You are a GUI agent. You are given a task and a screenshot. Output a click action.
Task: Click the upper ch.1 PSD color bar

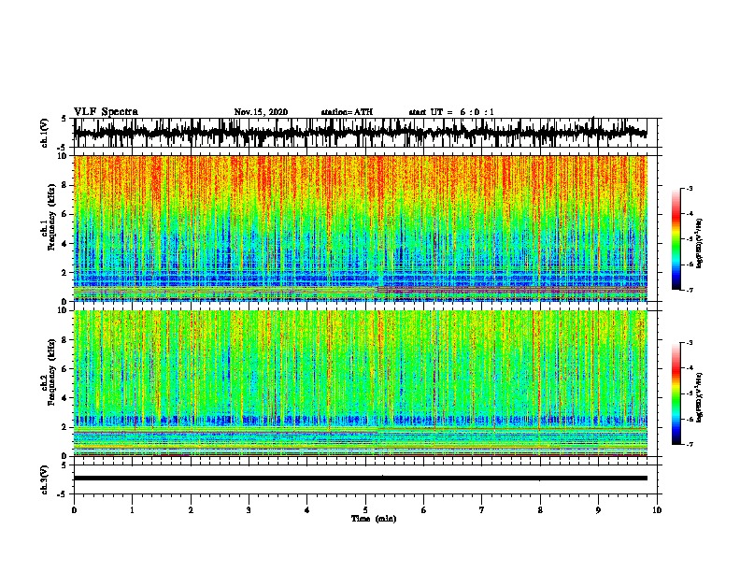676,239
